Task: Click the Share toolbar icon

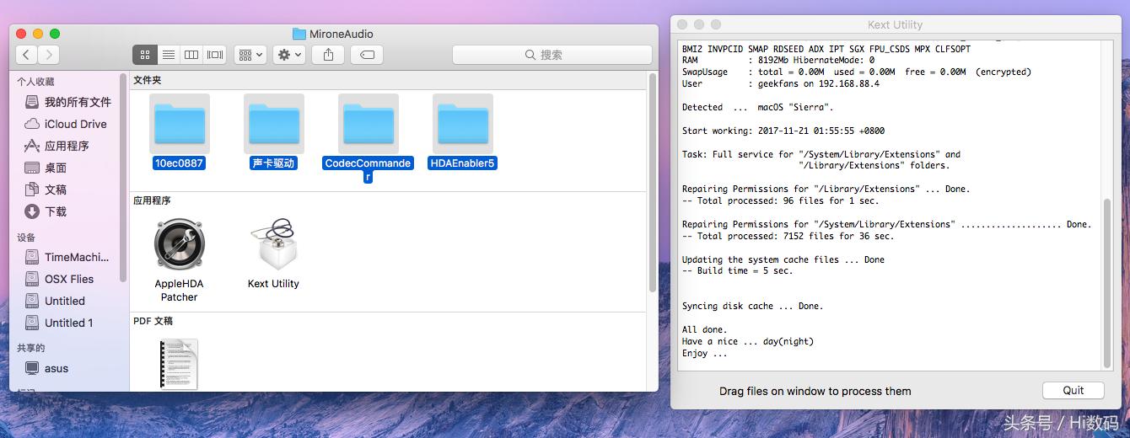Action: (x=328, y=55)
